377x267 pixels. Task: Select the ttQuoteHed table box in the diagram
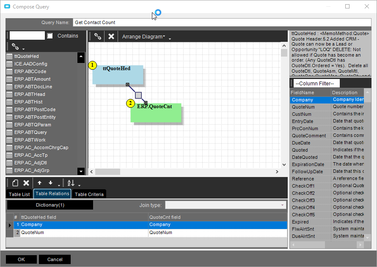coord(118,75)
